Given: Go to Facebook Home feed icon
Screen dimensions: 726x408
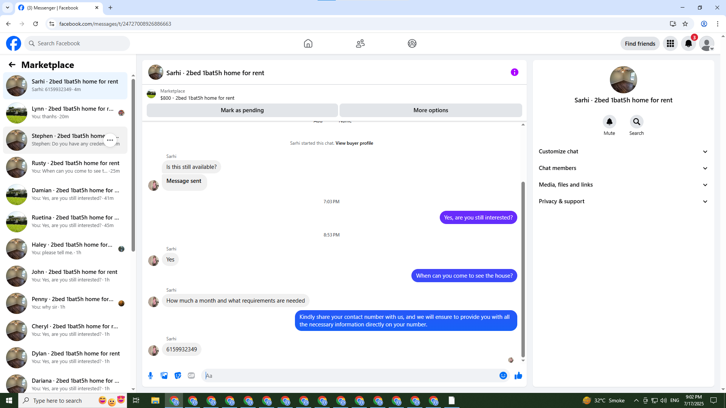Looking at the screenshot, I should (x=308, y=43).
